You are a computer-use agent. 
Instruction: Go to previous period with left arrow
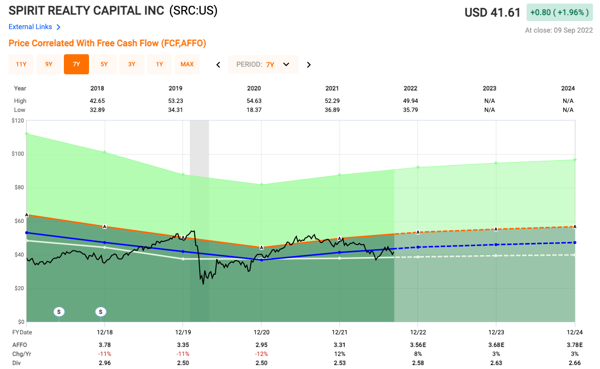(x=218, y=65)
